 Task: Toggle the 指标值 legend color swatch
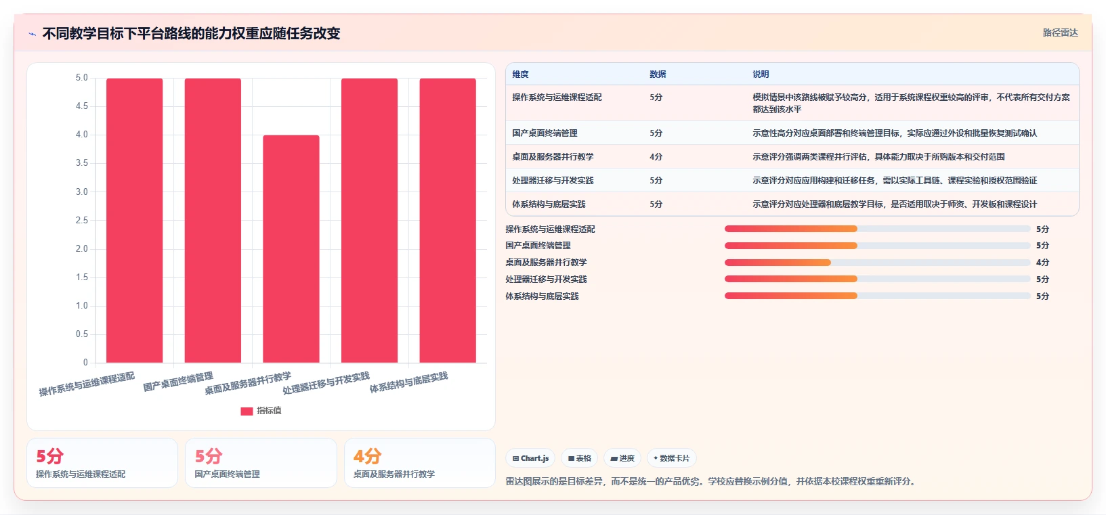click(x=247, y=411)
